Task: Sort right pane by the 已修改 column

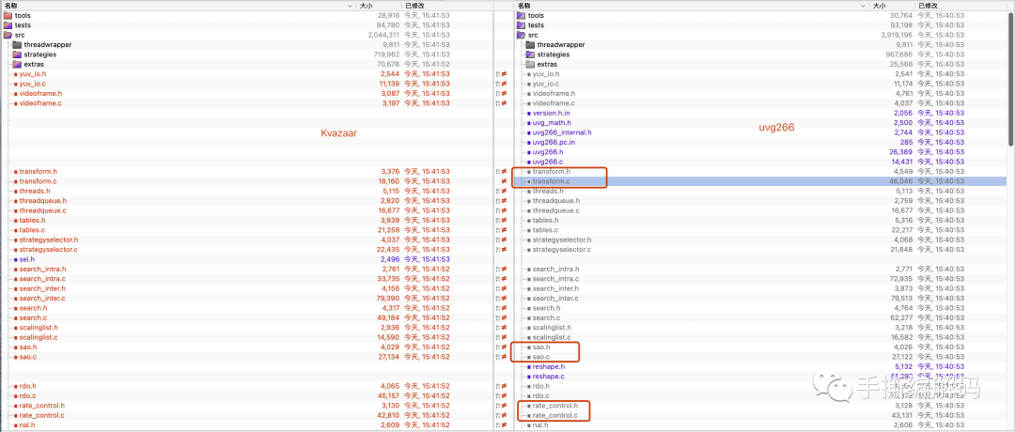Action: [930, 6]
